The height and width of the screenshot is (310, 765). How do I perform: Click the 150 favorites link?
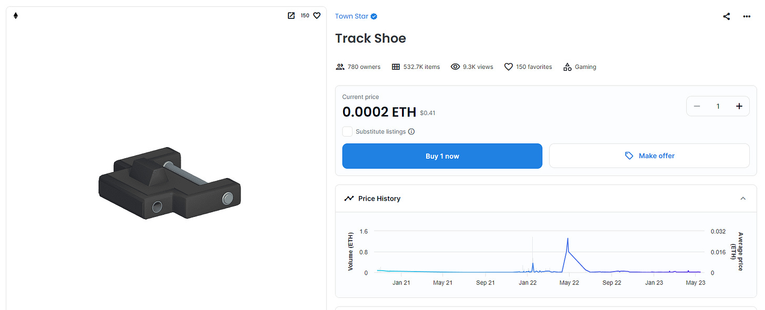534,67
